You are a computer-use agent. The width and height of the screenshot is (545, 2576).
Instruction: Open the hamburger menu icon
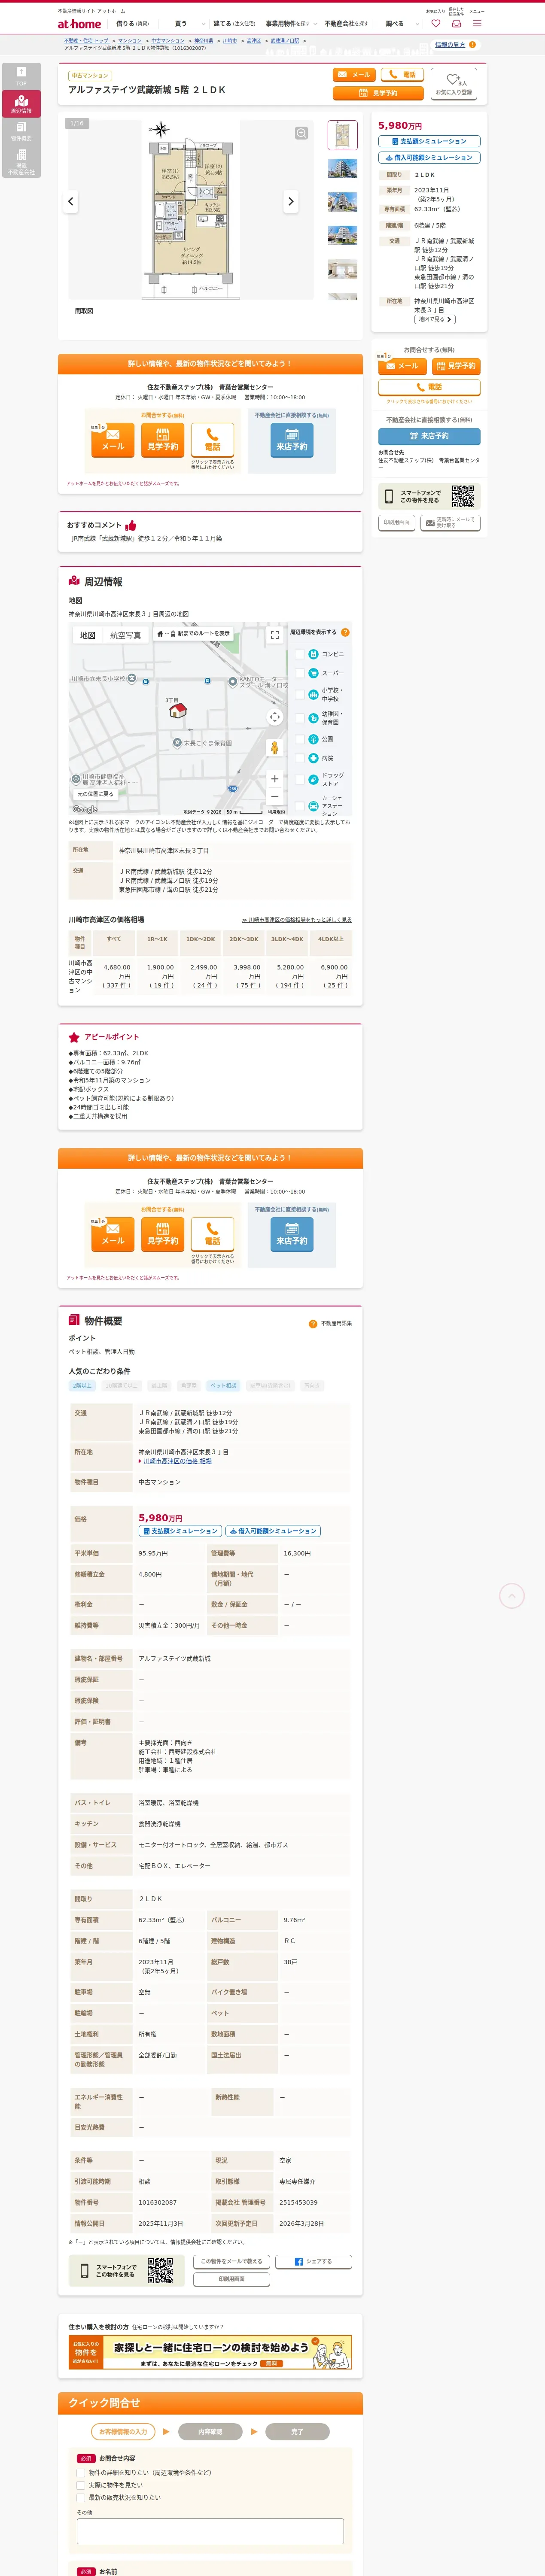click(x=477, y=23)
